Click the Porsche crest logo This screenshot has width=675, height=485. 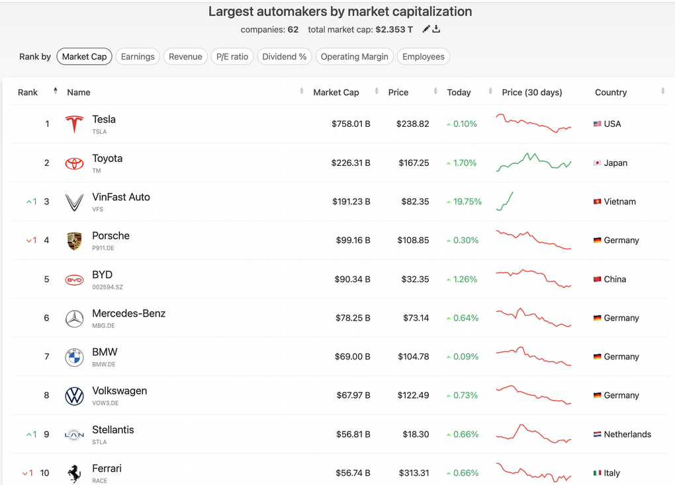coord(74,241)
